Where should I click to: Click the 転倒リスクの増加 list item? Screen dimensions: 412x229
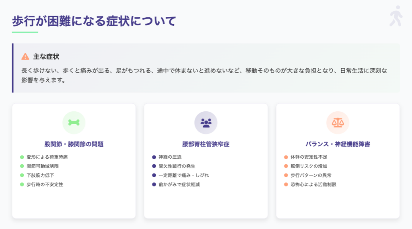coord(309,166)
